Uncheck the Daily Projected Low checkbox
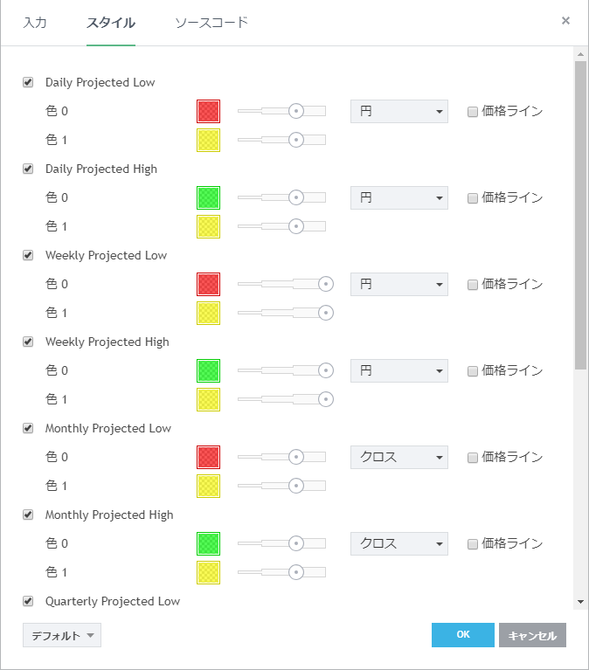Image resolution: width=589 pixels, height=670 pixels. pos(28,83)
